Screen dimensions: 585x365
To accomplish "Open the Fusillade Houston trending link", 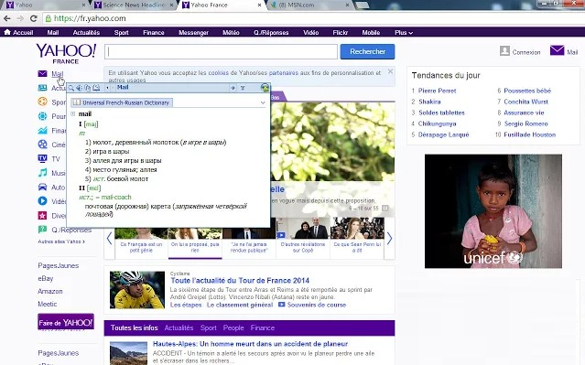I will pyautogui.click(x=530, y=134).
